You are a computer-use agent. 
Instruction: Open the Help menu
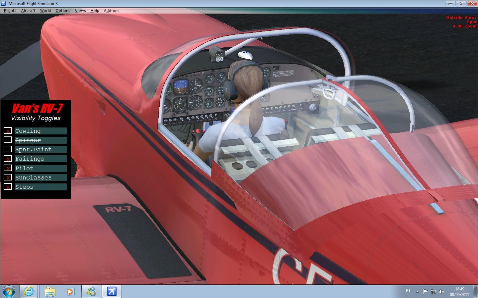95,11
